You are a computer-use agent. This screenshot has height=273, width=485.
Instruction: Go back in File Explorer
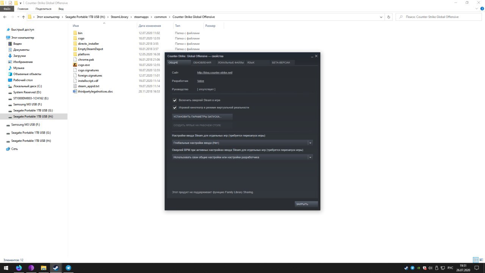[5, 17]
